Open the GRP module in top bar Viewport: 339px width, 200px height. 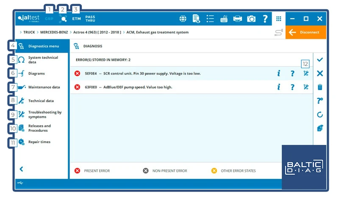(x=49, y=19)
